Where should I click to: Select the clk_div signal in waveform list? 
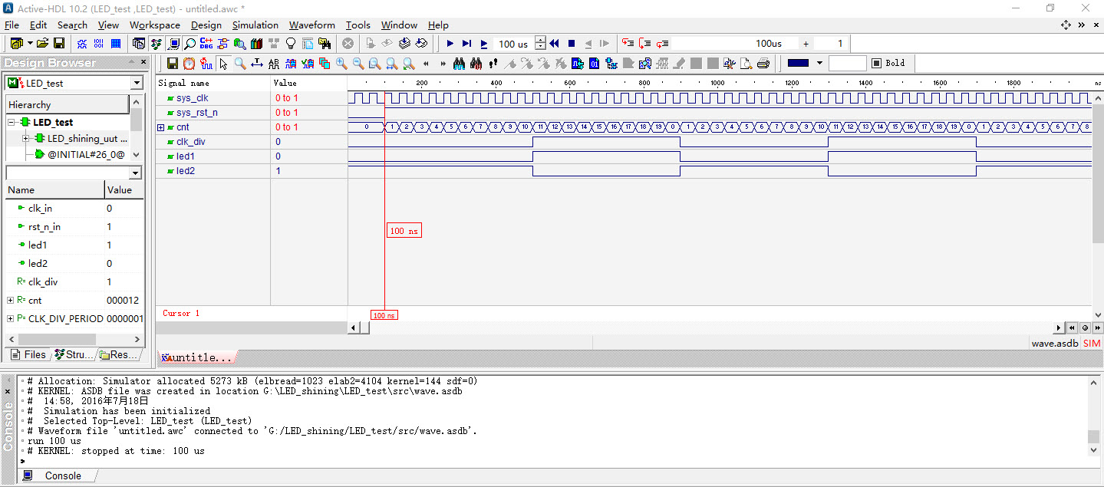tap(213, 142)
